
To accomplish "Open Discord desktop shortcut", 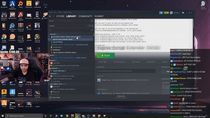I will (x=4, y=48).
